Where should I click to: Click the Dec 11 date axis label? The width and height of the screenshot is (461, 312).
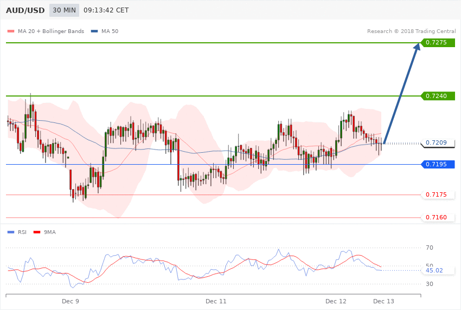216,301
